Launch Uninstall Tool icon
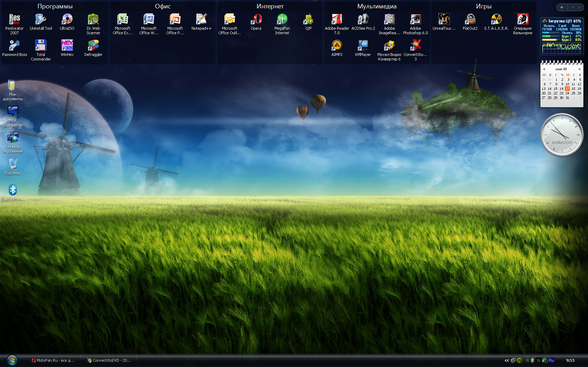Viewport: 588px width, 367px height. coord(41,22)
